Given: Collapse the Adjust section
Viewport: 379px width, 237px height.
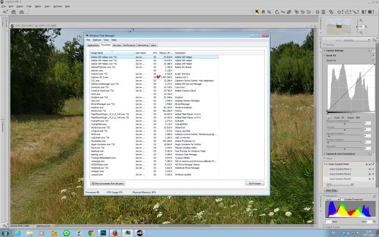Looking at the screenshot, I should [x=325, y=158].
